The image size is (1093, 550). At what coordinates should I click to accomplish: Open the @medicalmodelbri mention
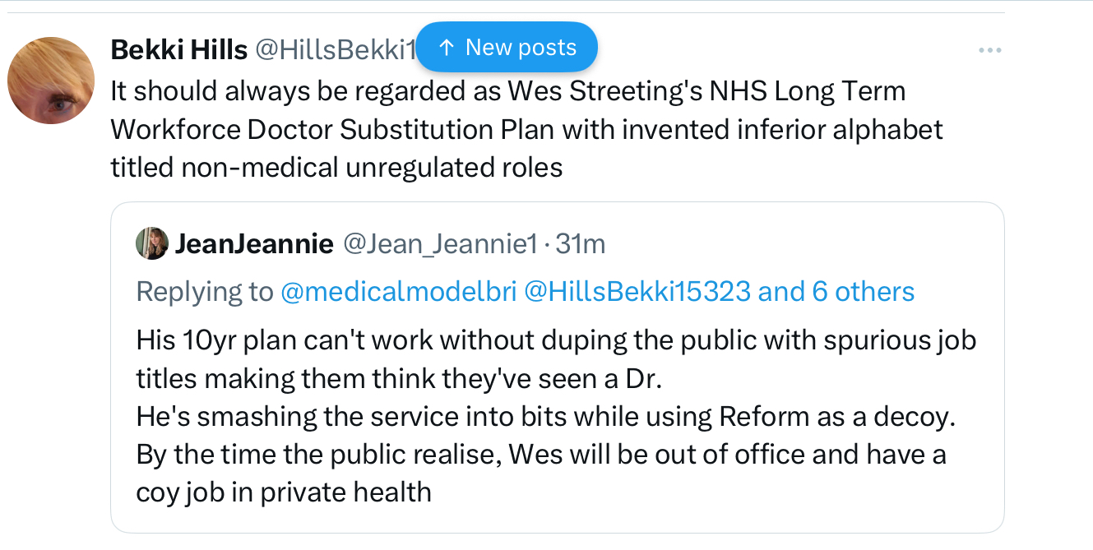[x=398, y=291]
